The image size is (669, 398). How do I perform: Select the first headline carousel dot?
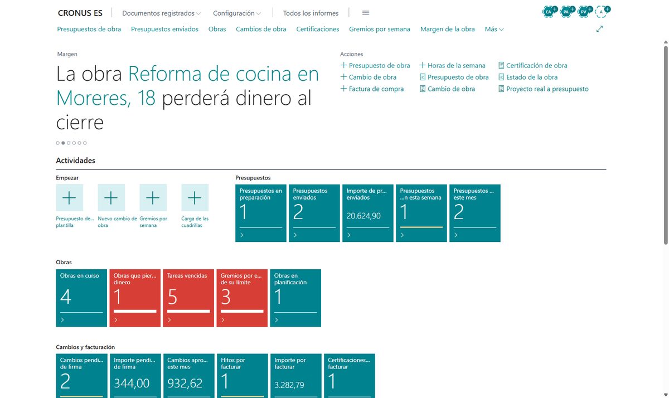pos(57,143)
